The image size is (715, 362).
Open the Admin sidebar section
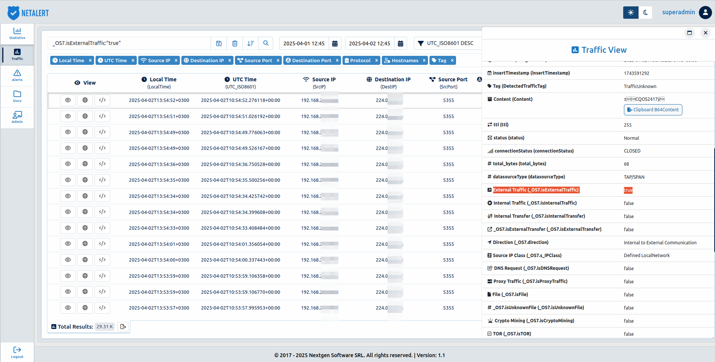[x=17, y=117]
